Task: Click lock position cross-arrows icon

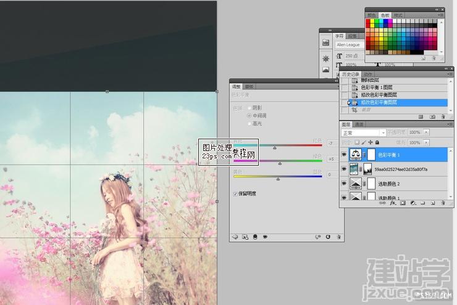Action: coord(371,142)
